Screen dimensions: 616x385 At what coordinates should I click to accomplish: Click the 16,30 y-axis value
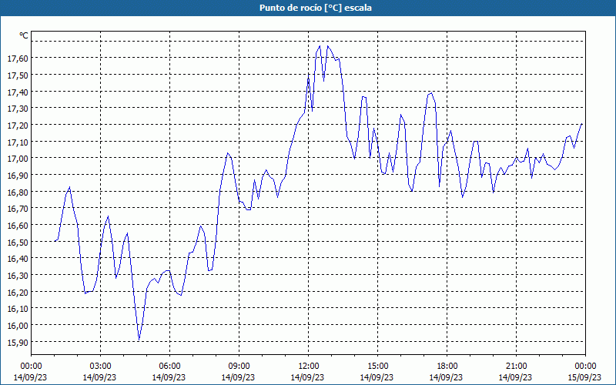(18, 276)
